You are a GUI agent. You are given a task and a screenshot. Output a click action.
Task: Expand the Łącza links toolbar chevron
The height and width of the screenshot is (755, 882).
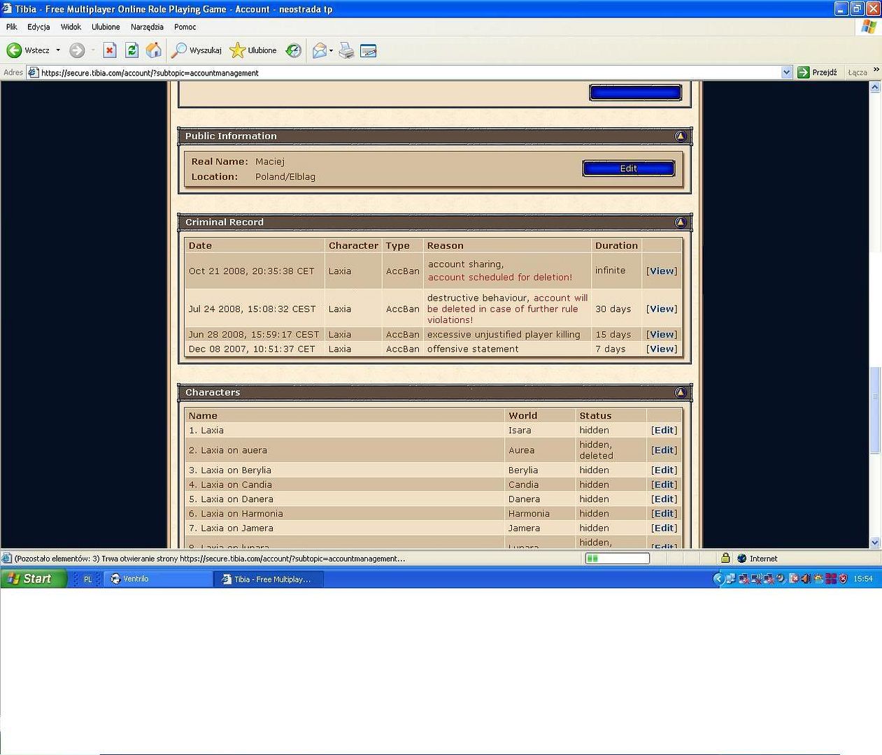(x=876, y=71)
